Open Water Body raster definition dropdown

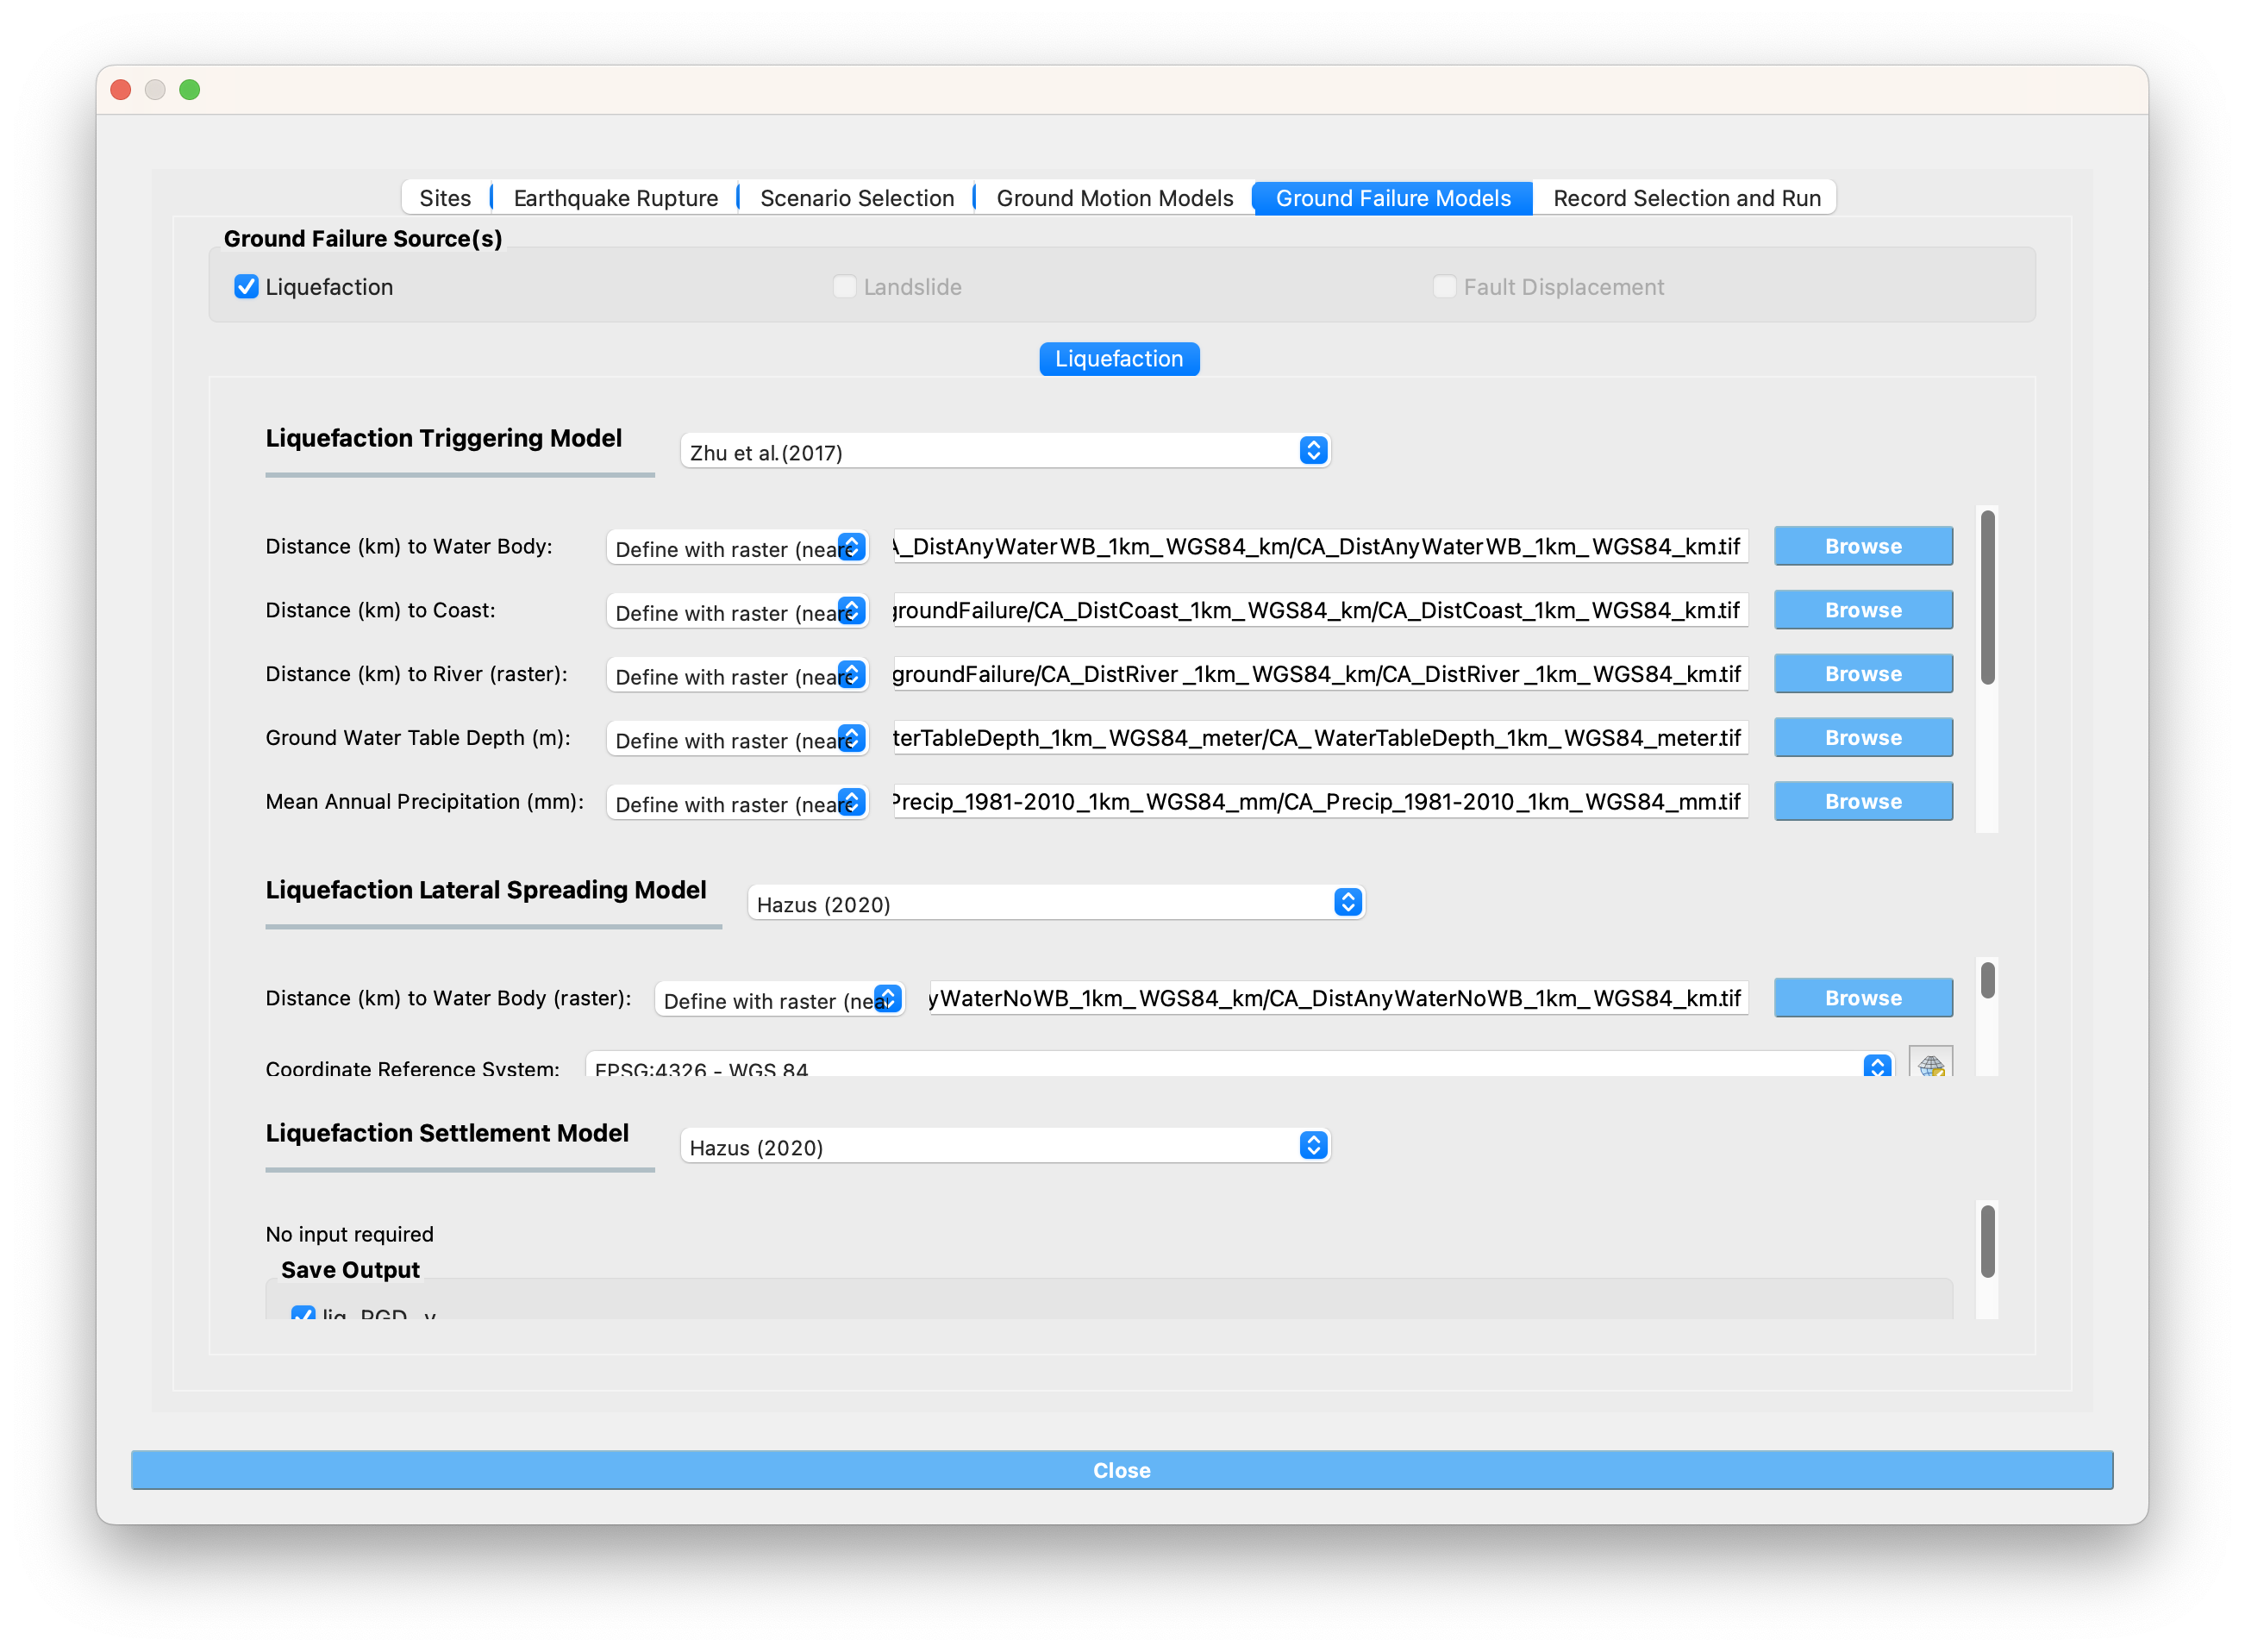click(780, 1000)
